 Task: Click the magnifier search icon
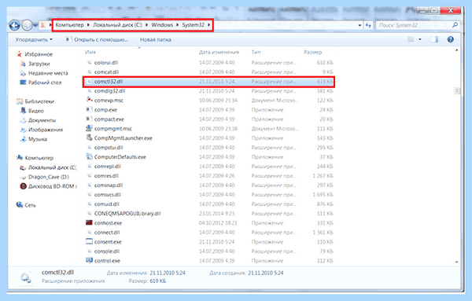pos(455,25)
